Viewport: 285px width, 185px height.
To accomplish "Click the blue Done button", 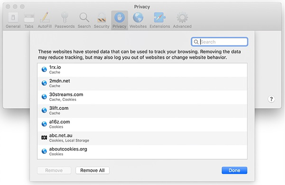I will tap(234, 170).
